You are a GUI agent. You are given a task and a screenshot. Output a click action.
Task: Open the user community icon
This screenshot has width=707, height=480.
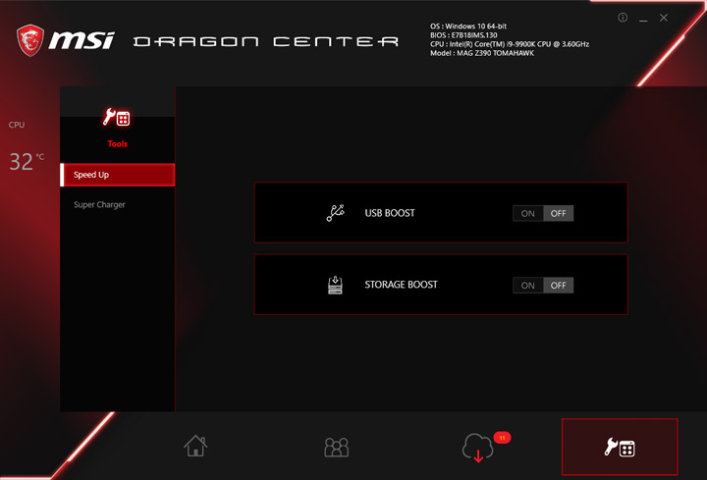click(337, 447)
